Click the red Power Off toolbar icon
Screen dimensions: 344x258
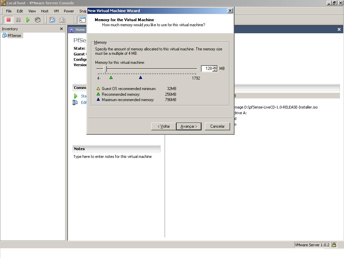pos(8,20)
